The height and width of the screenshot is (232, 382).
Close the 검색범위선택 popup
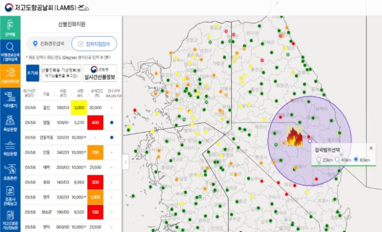[x=371, y=148]
